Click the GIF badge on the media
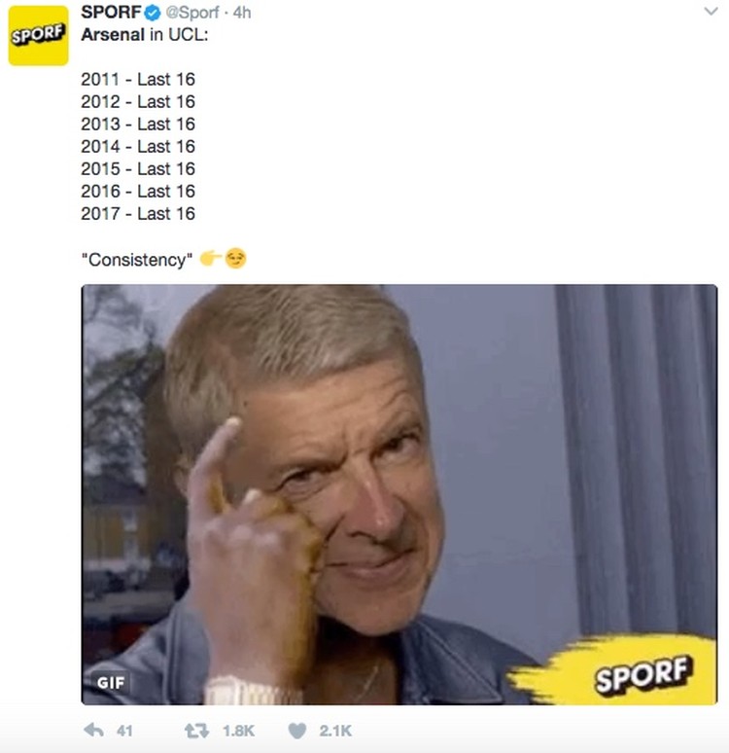 (x=111, y=682)
